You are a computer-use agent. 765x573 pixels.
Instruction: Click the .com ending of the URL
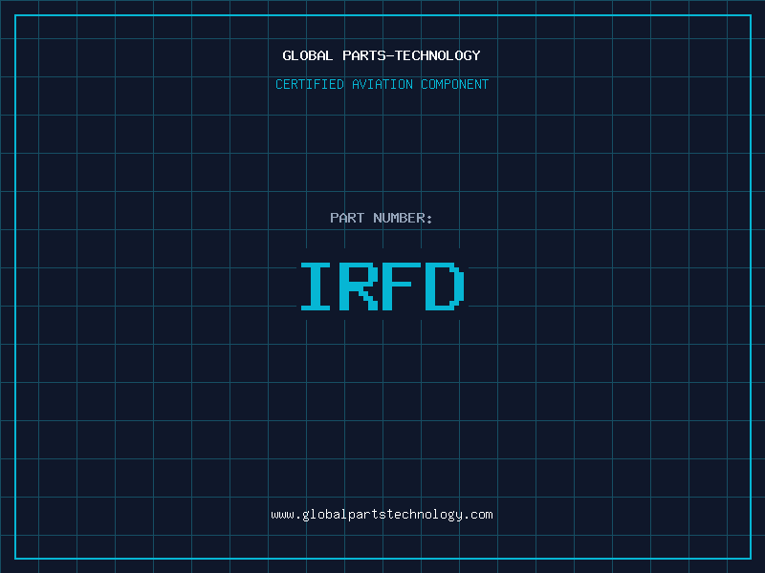coord(478,515)
